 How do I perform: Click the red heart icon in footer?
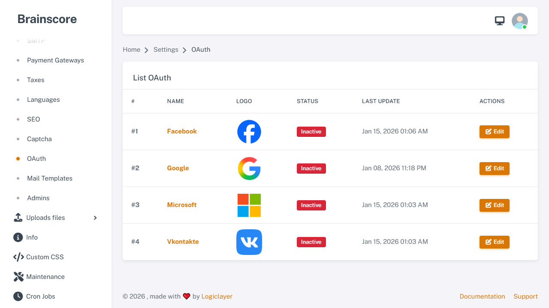point(187,296)
